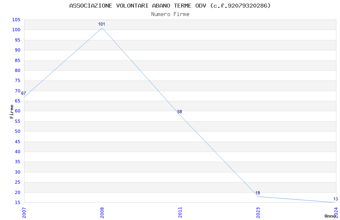Screen dimensions: 340x220
Task: Click the subtitle Numero Firme
Action: pos(170,14)
